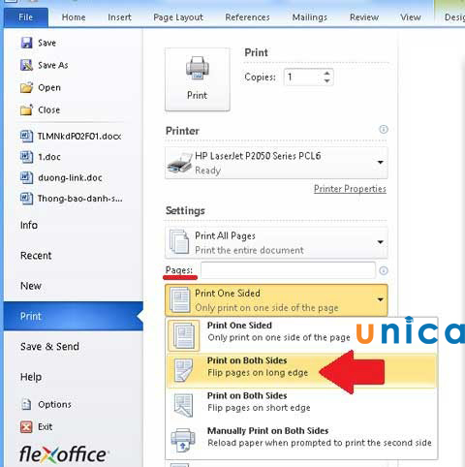The height and width of the screenshot is (467, 465).
Task: Increase copies with the up arrow
Action: (326, 74)
